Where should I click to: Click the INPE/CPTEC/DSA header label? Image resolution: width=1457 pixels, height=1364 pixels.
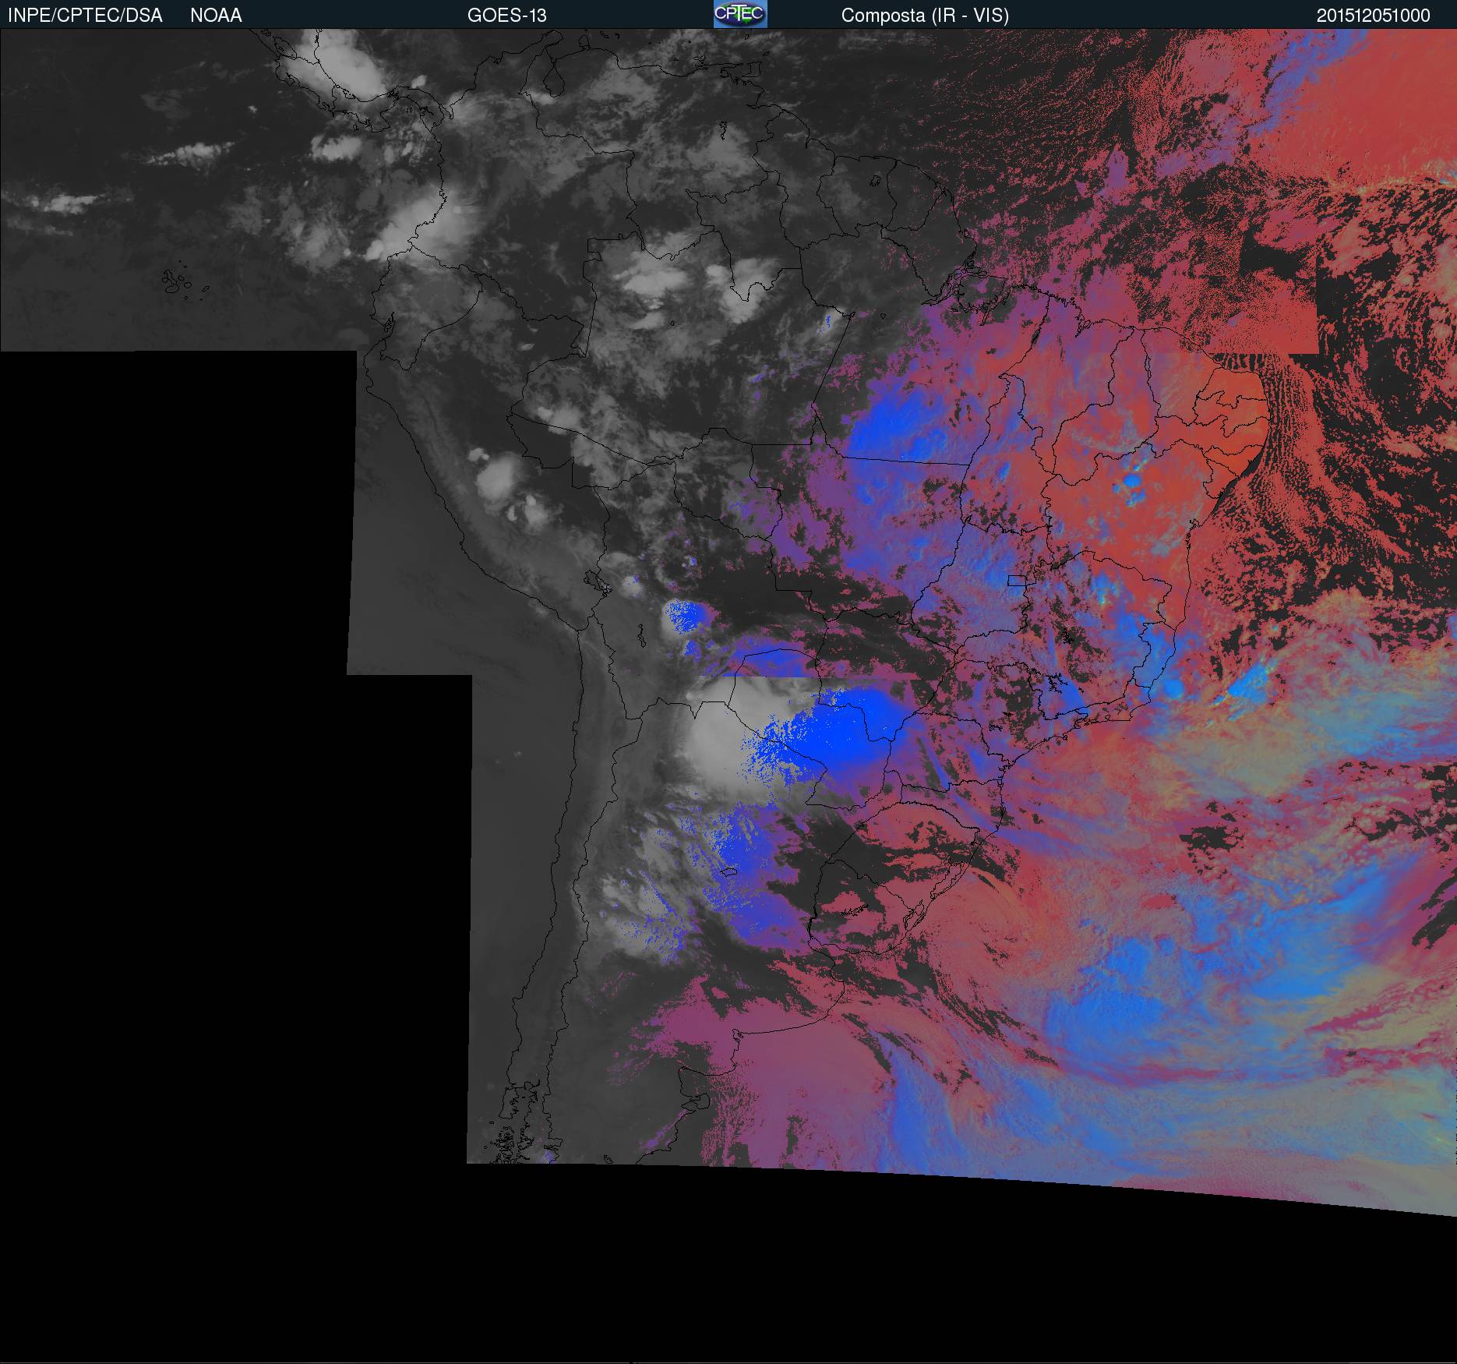[85, 16]
